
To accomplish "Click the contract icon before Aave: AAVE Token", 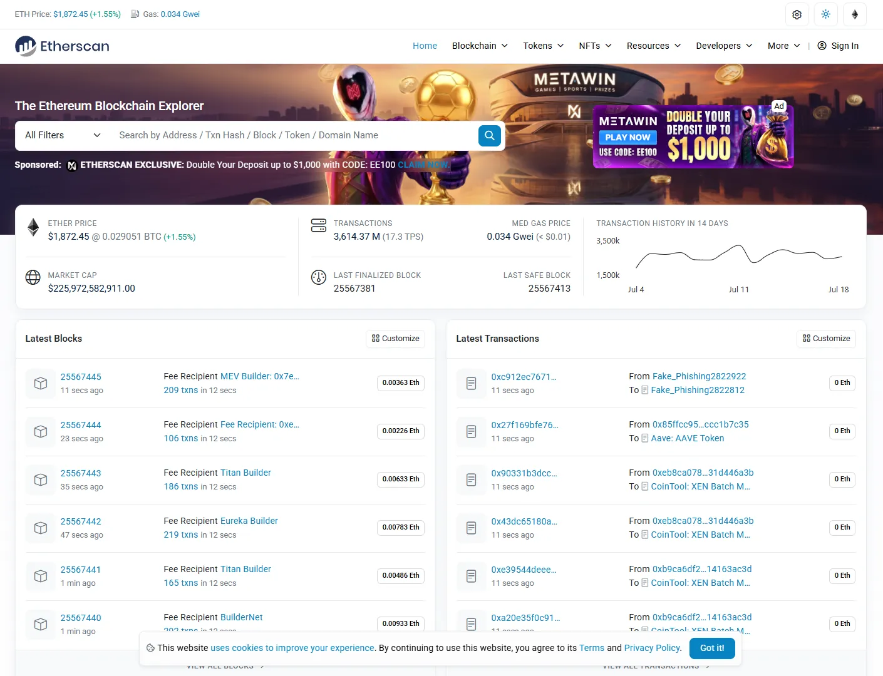I will pyautogui.click(x=645, y=438).
